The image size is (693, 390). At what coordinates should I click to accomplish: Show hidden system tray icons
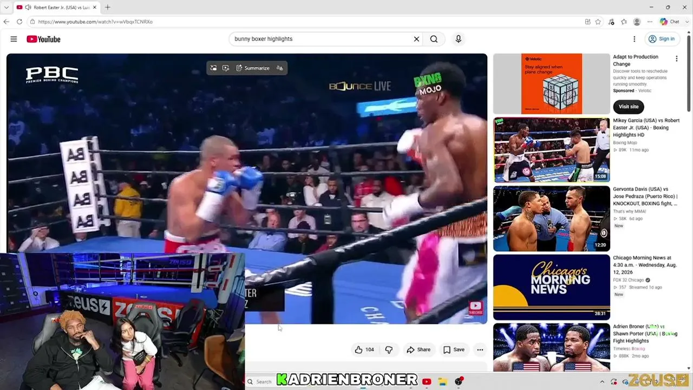602,382
